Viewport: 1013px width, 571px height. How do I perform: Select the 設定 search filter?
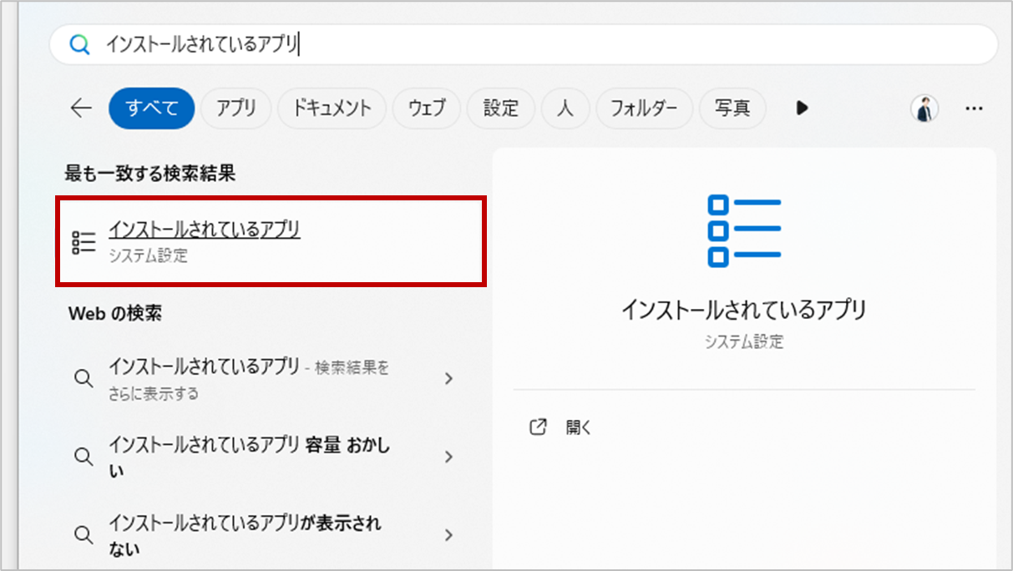click(501, 108)
